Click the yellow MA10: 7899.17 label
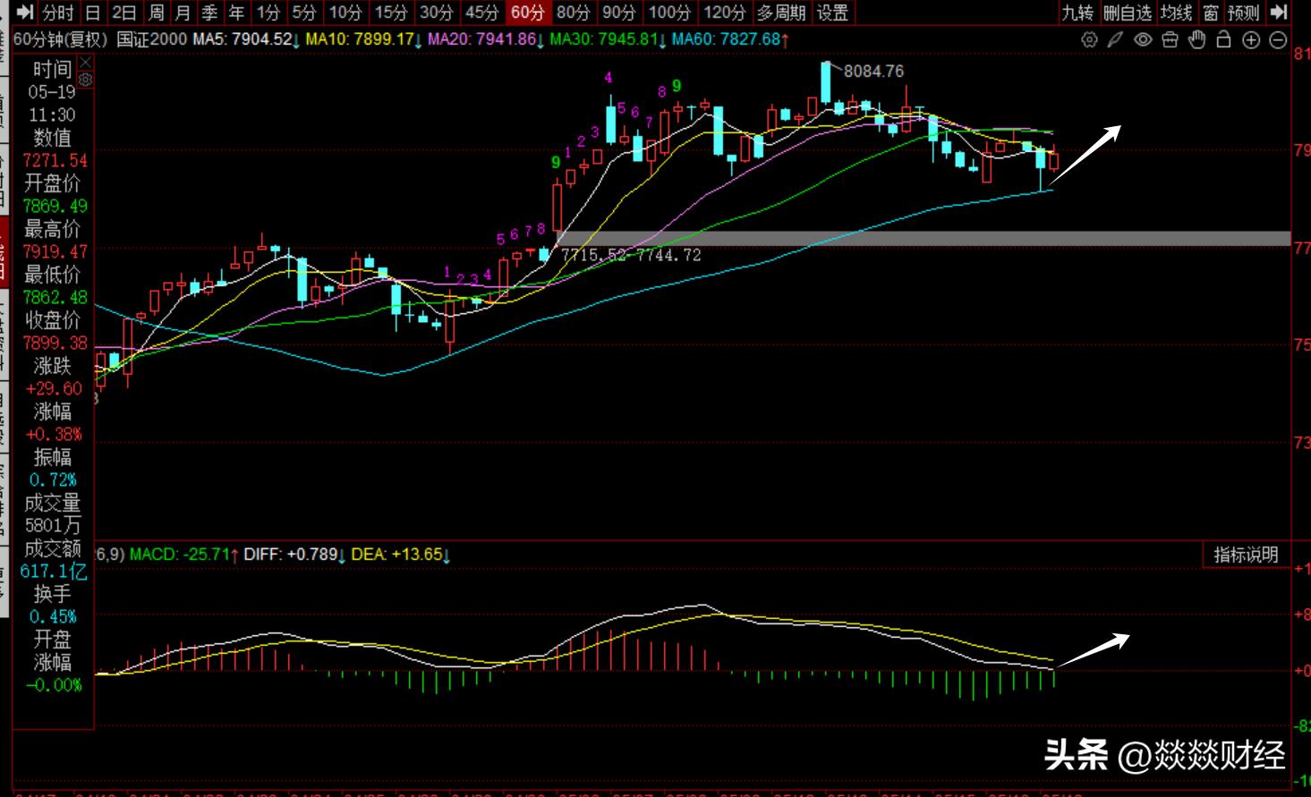The height and width of the screenshot is (797, 1311). [363, 39]
